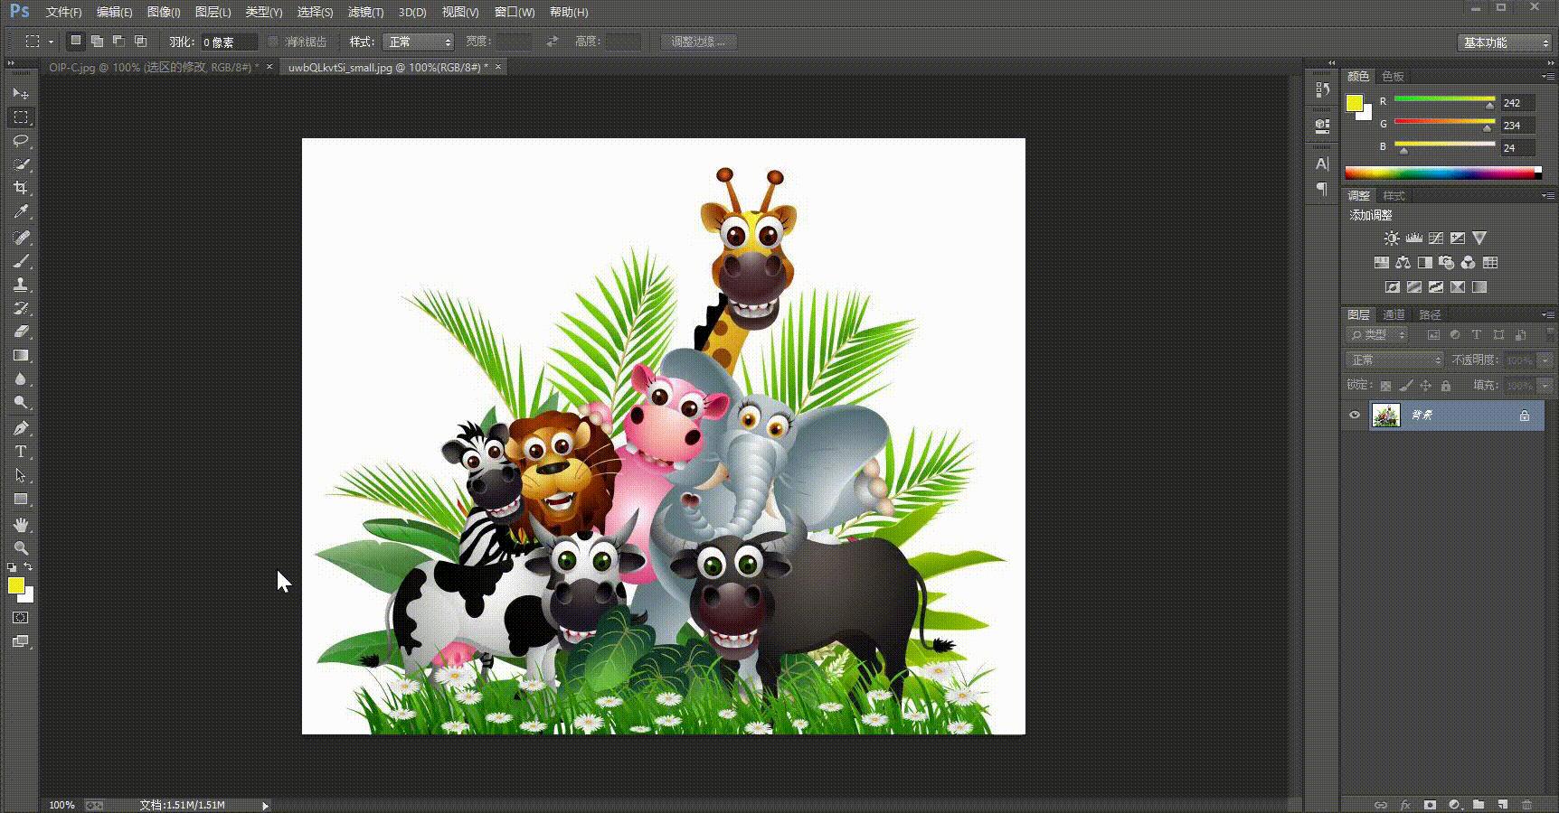Image resolution: width=1559 pixels, height=813 pixels.
Task: Select the Eraser tool
Action: (21, 332)
